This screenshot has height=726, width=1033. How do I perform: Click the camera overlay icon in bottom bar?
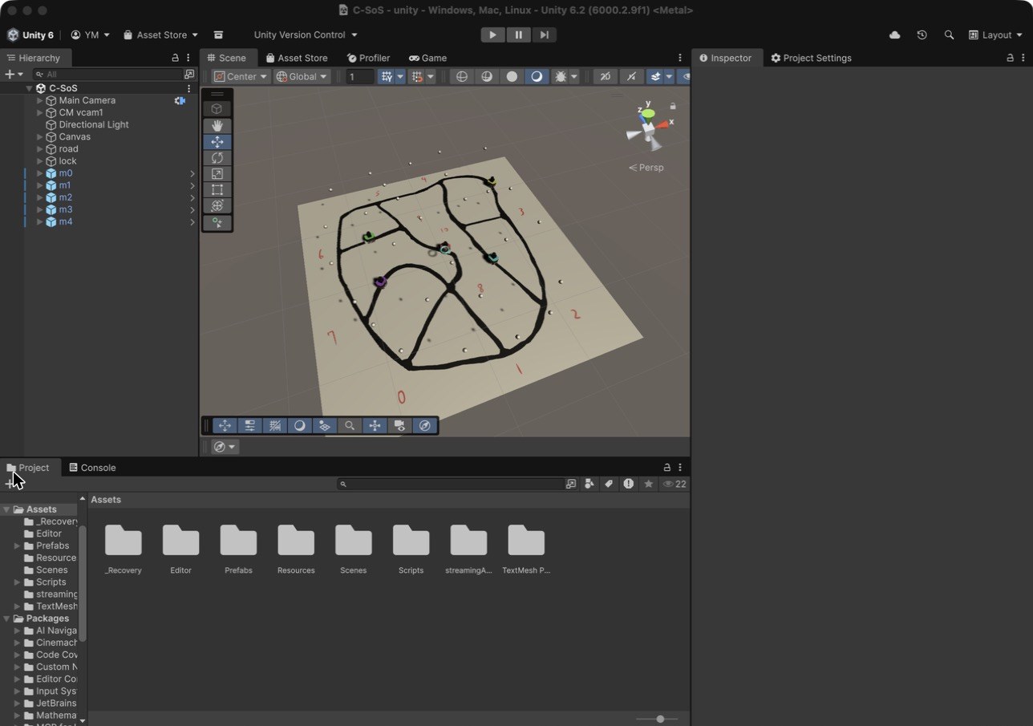coord(399,426)
